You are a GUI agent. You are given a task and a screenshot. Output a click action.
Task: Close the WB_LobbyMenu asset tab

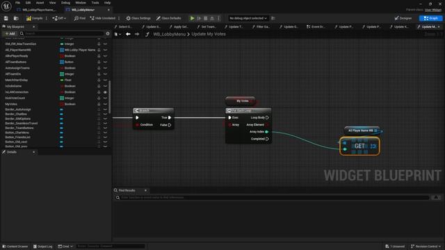pos(108,10)
